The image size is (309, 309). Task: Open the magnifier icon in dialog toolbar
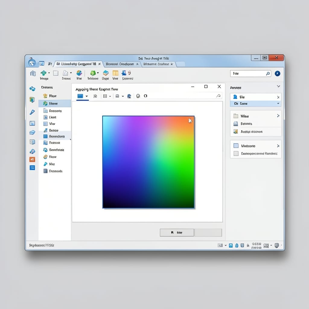(218, 96)
